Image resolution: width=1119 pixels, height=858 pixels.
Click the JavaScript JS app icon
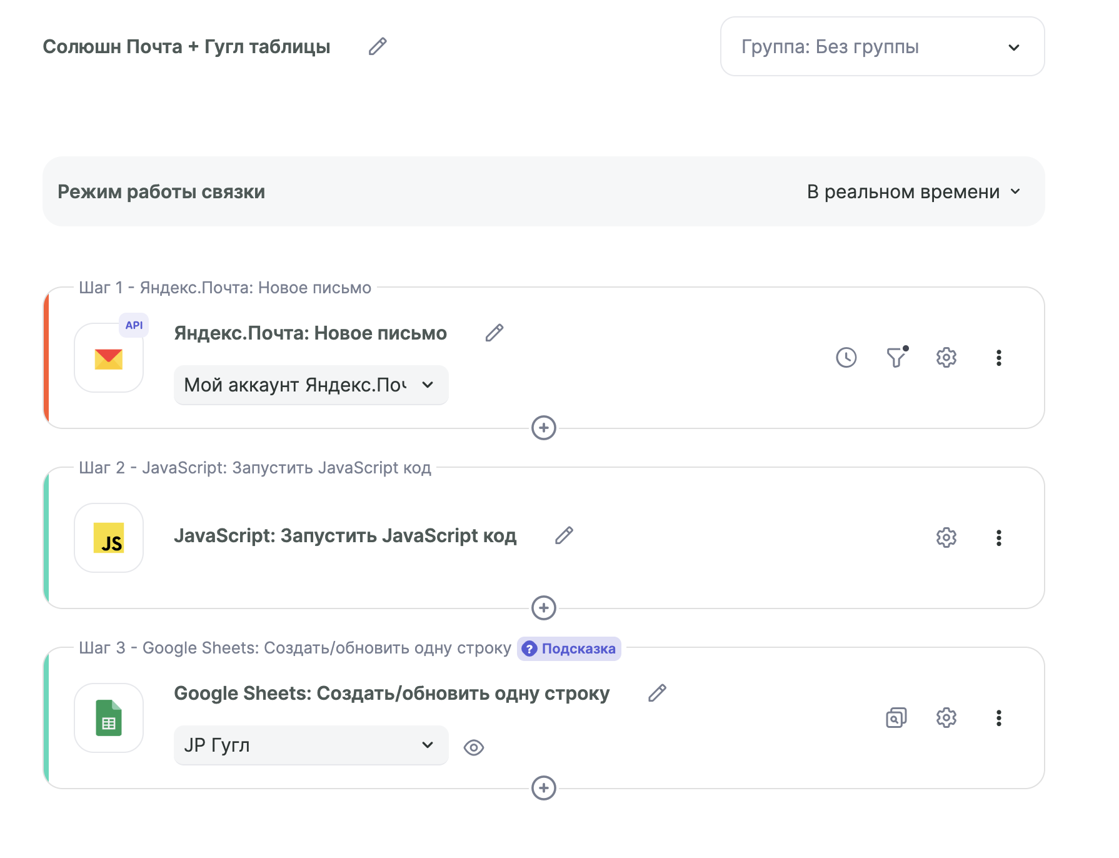(x=109, y=538)
